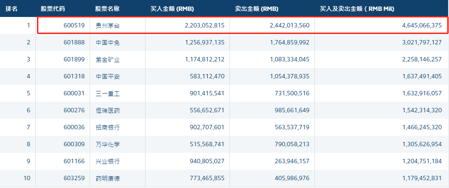Image resolution: width=449 pixels, height=188 pixels.
Task: Click sell amount 1,083,334,045
Action: click(x=290, y=59)
